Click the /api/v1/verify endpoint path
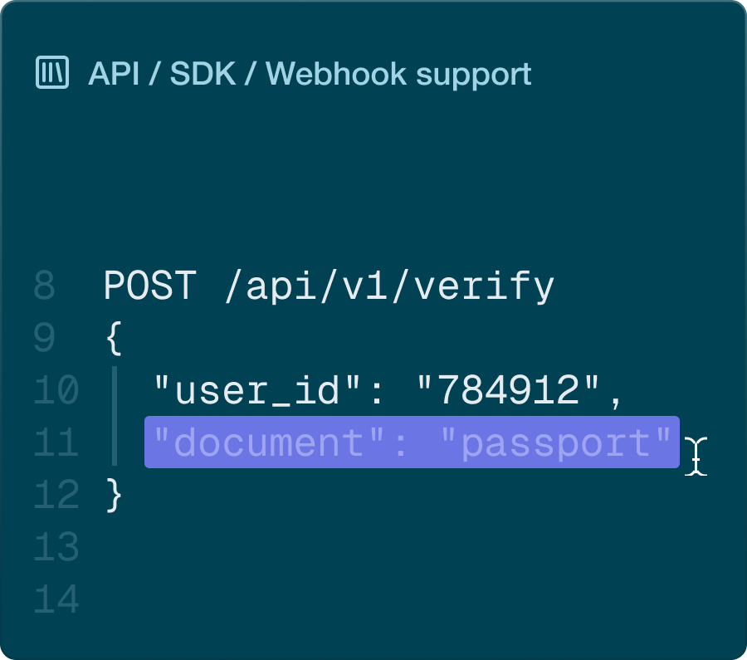 389,286
